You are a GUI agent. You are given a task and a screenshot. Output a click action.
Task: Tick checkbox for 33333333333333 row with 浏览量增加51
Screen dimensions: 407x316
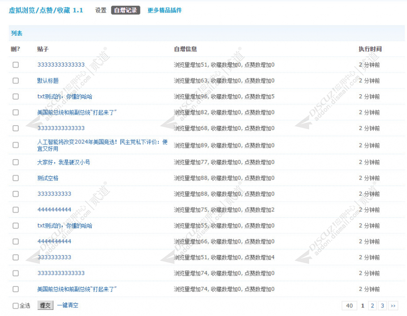click(x=16, y=65)
